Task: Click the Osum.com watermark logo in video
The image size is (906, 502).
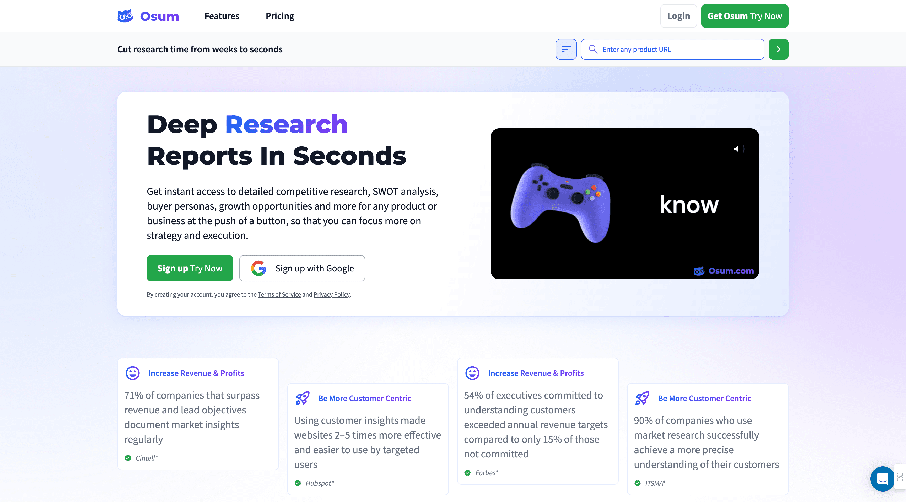Action: (724, 271)
